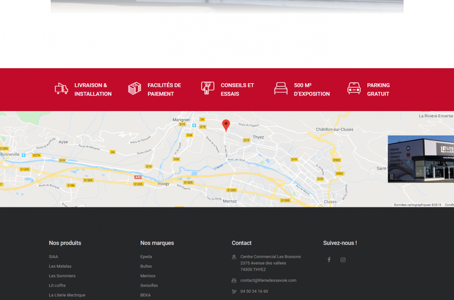Open the Facebook page icon
Screen dimensions: 454x300
click(329, 260)
